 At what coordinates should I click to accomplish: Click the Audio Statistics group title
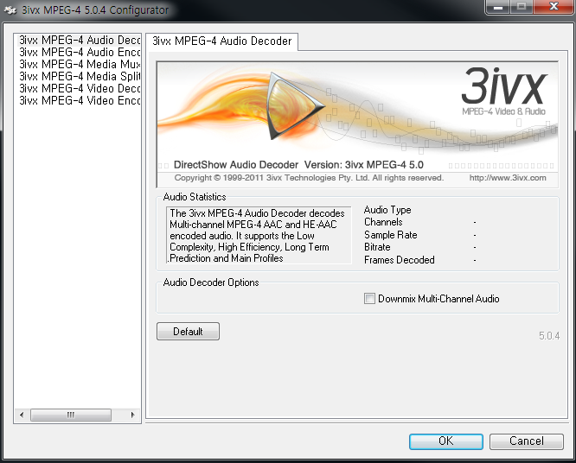(195, 197)
